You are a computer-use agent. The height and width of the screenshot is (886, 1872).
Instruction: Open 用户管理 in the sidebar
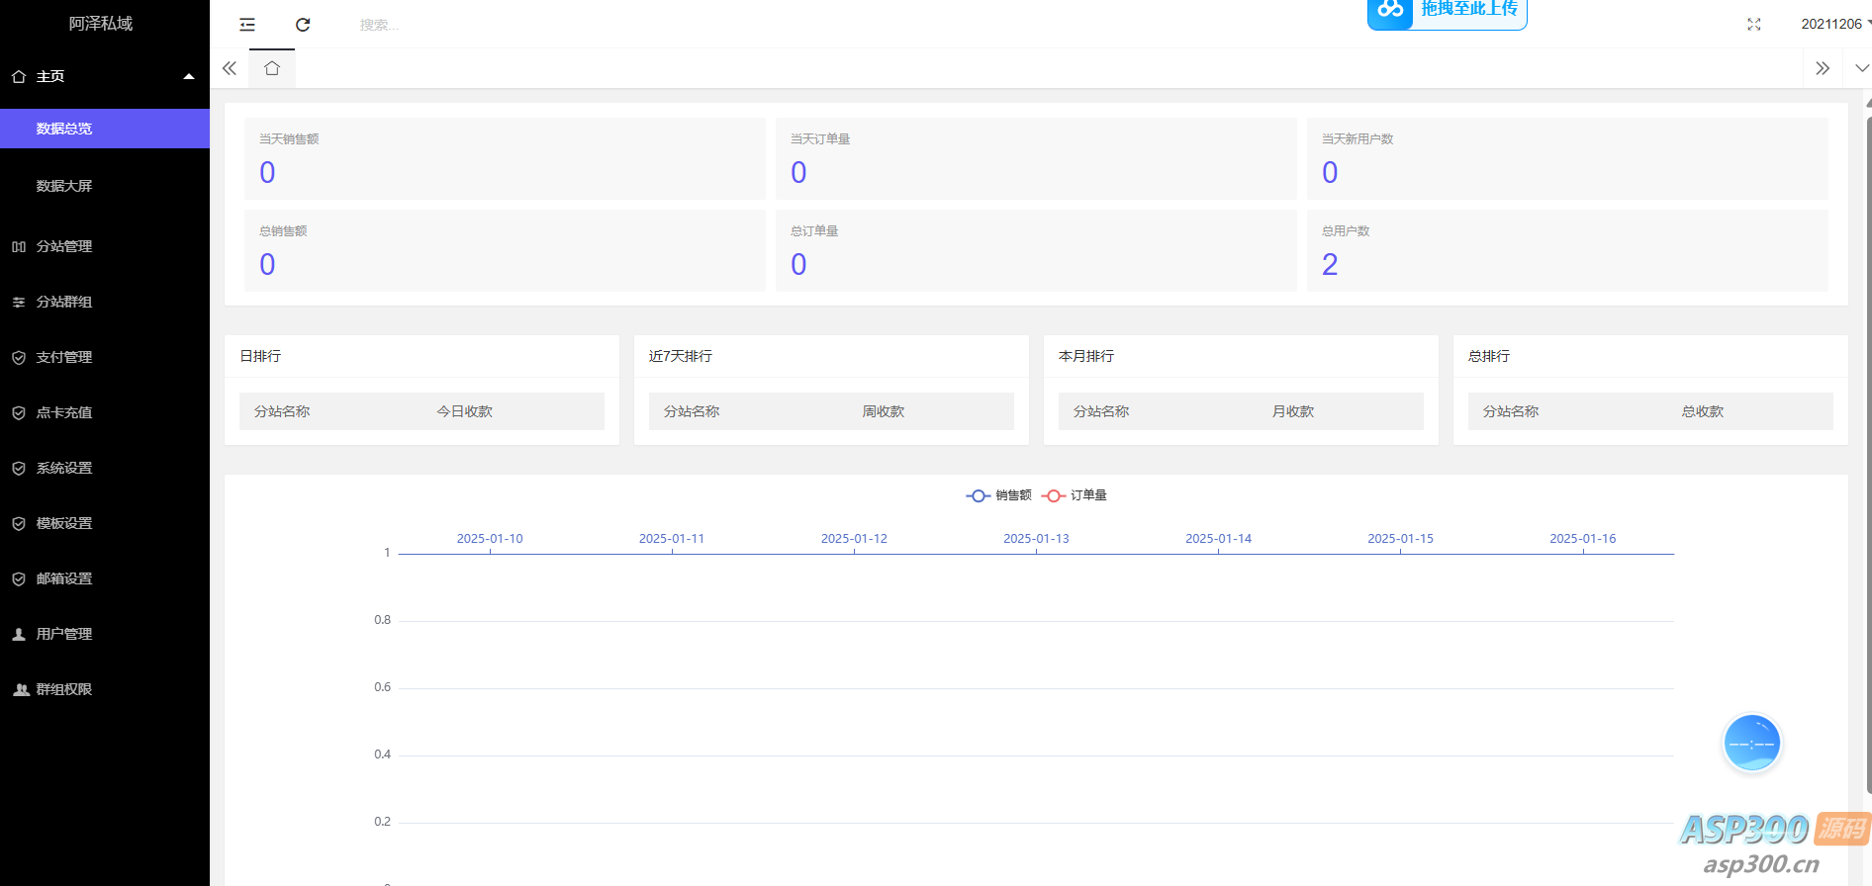[x=64, y=634]
